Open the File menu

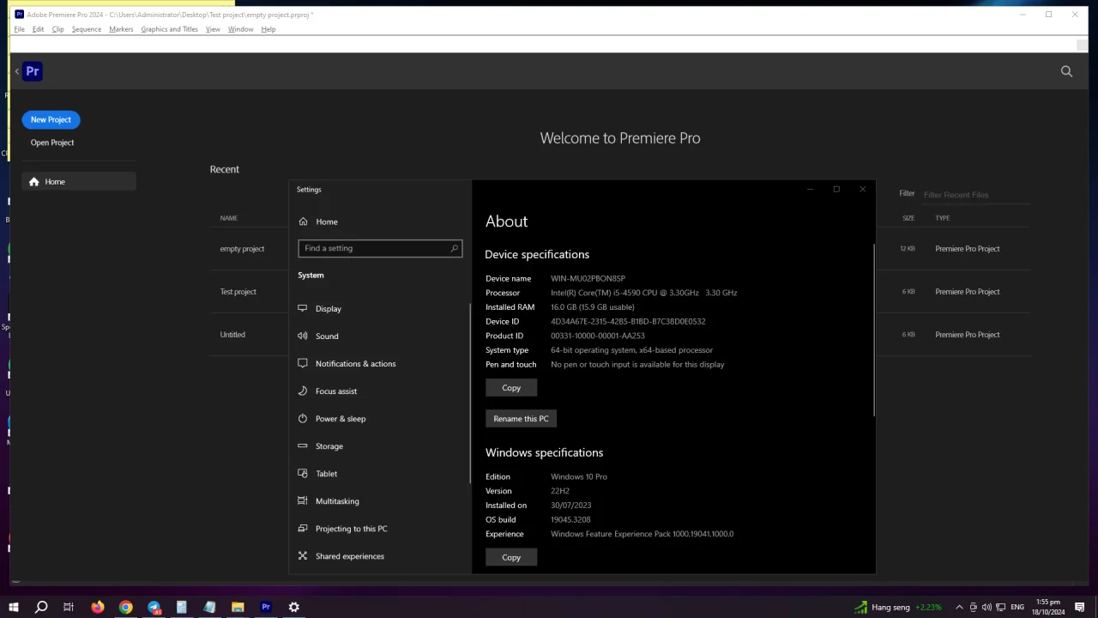(19, 29)
